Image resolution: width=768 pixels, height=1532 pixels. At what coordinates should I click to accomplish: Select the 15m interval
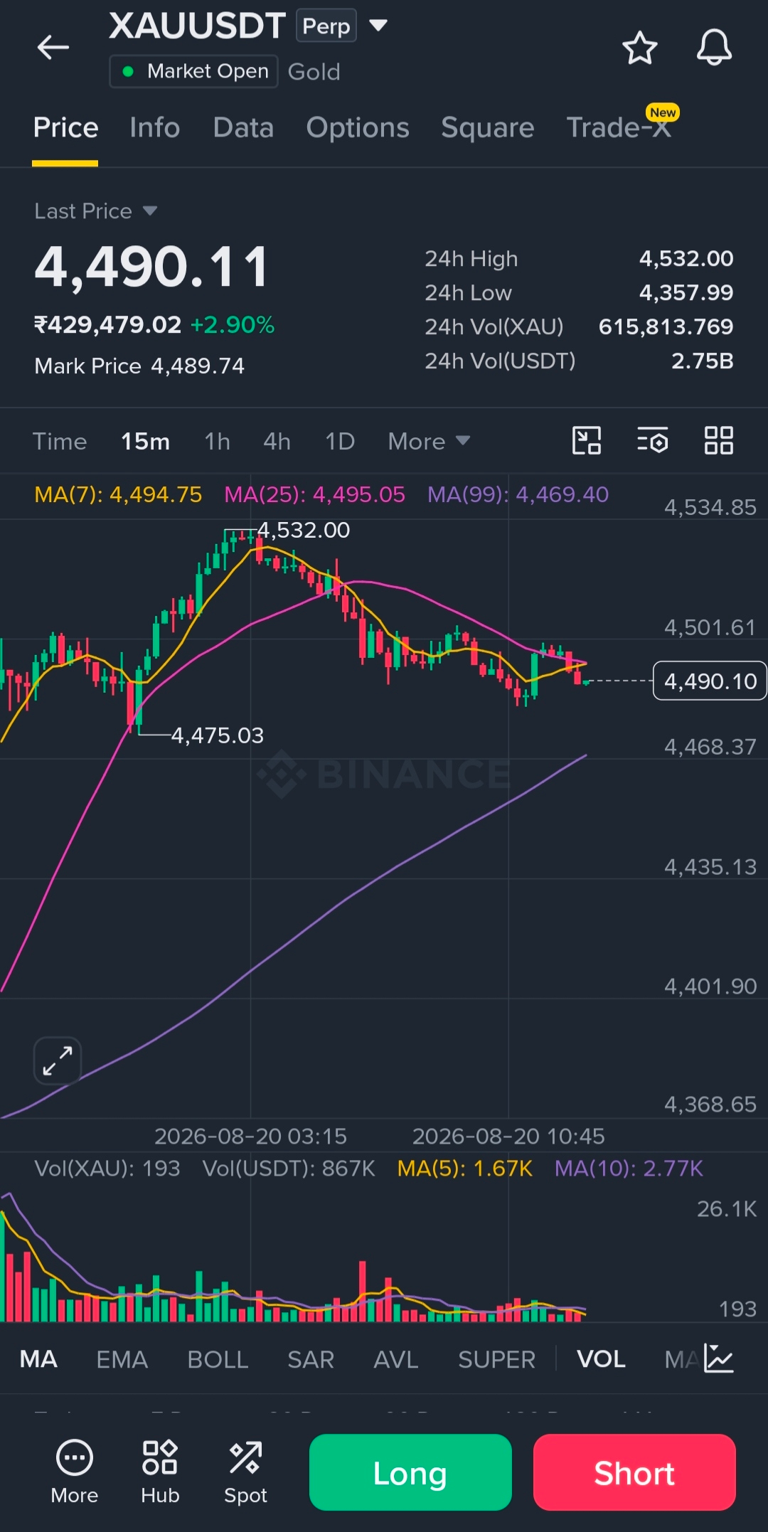(x=145, y=441)
